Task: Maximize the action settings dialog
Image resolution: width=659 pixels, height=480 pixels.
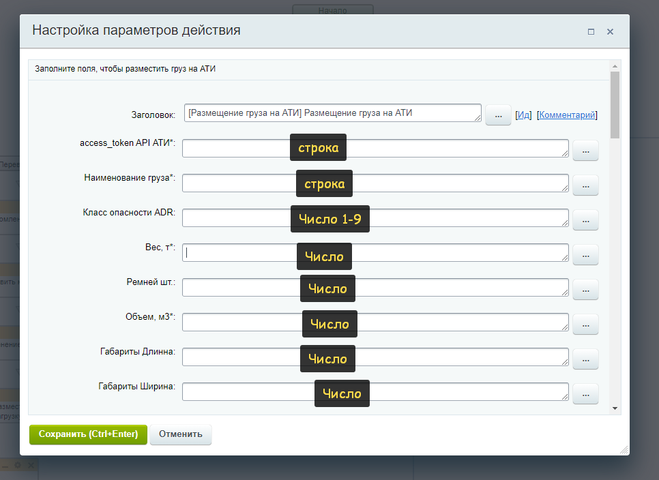Action: (x=591, y=31)
